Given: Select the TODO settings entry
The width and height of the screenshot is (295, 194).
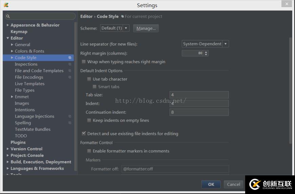Looking at the screenshot, I should (21, 136).
